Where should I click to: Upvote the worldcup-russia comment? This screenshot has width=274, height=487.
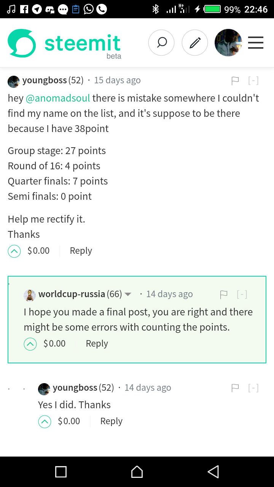tap(30, 344)
